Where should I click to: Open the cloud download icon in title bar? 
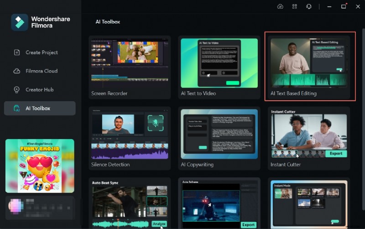tap(280, 6)
